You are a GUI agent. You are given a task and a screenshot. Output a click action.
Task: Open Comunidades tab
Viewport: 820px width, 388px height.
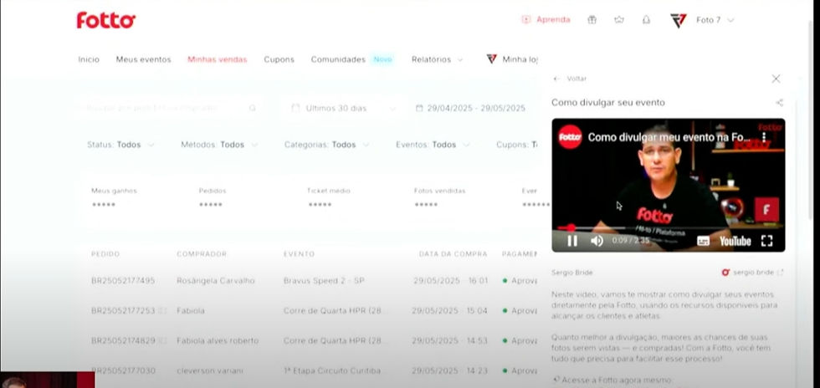click(338, 59)
